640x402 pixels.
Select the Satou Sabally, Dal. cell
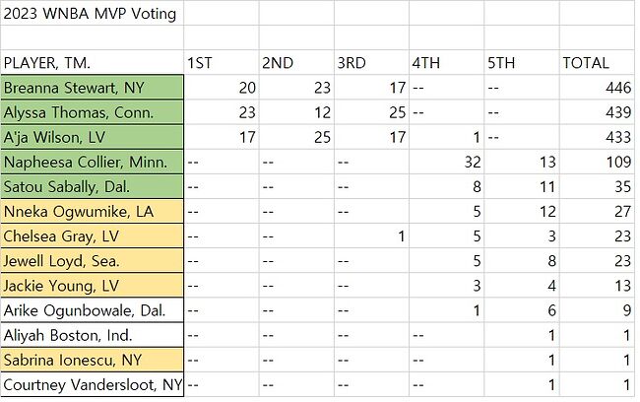click(x=92, y=187)
